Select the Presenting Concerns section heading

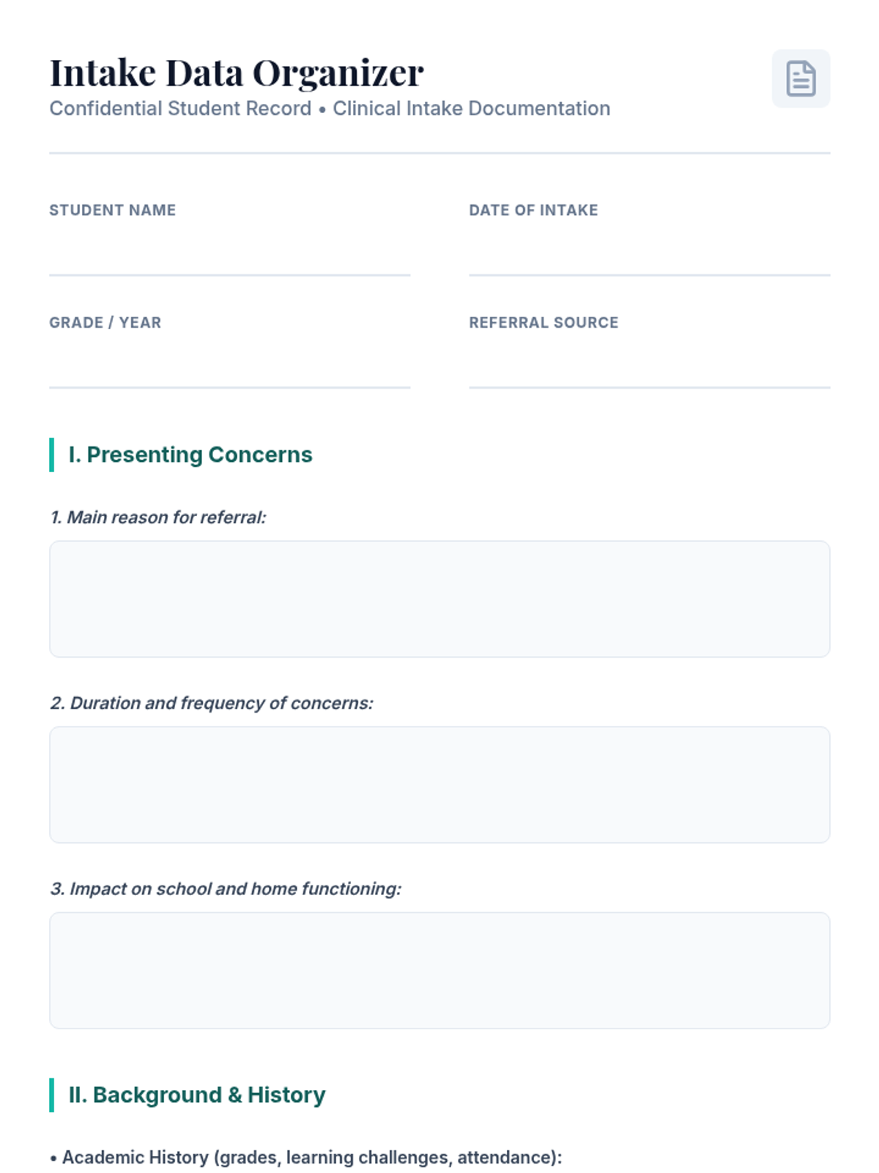tap(190, 455)
